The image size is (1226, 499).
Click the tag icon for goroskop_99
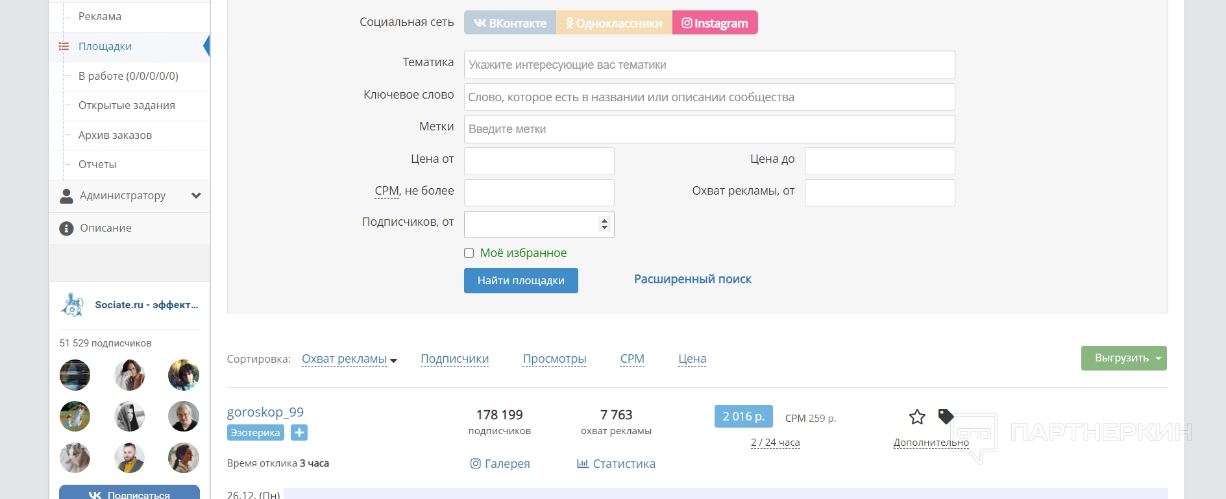(946, 416)
